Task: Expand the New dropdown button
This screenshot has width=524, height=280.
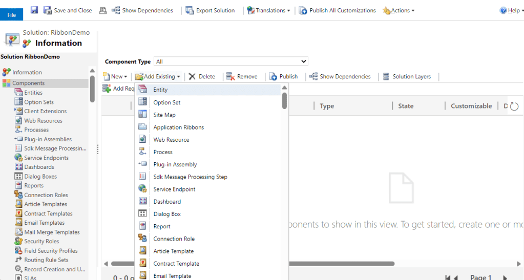Action: (116, 77)
